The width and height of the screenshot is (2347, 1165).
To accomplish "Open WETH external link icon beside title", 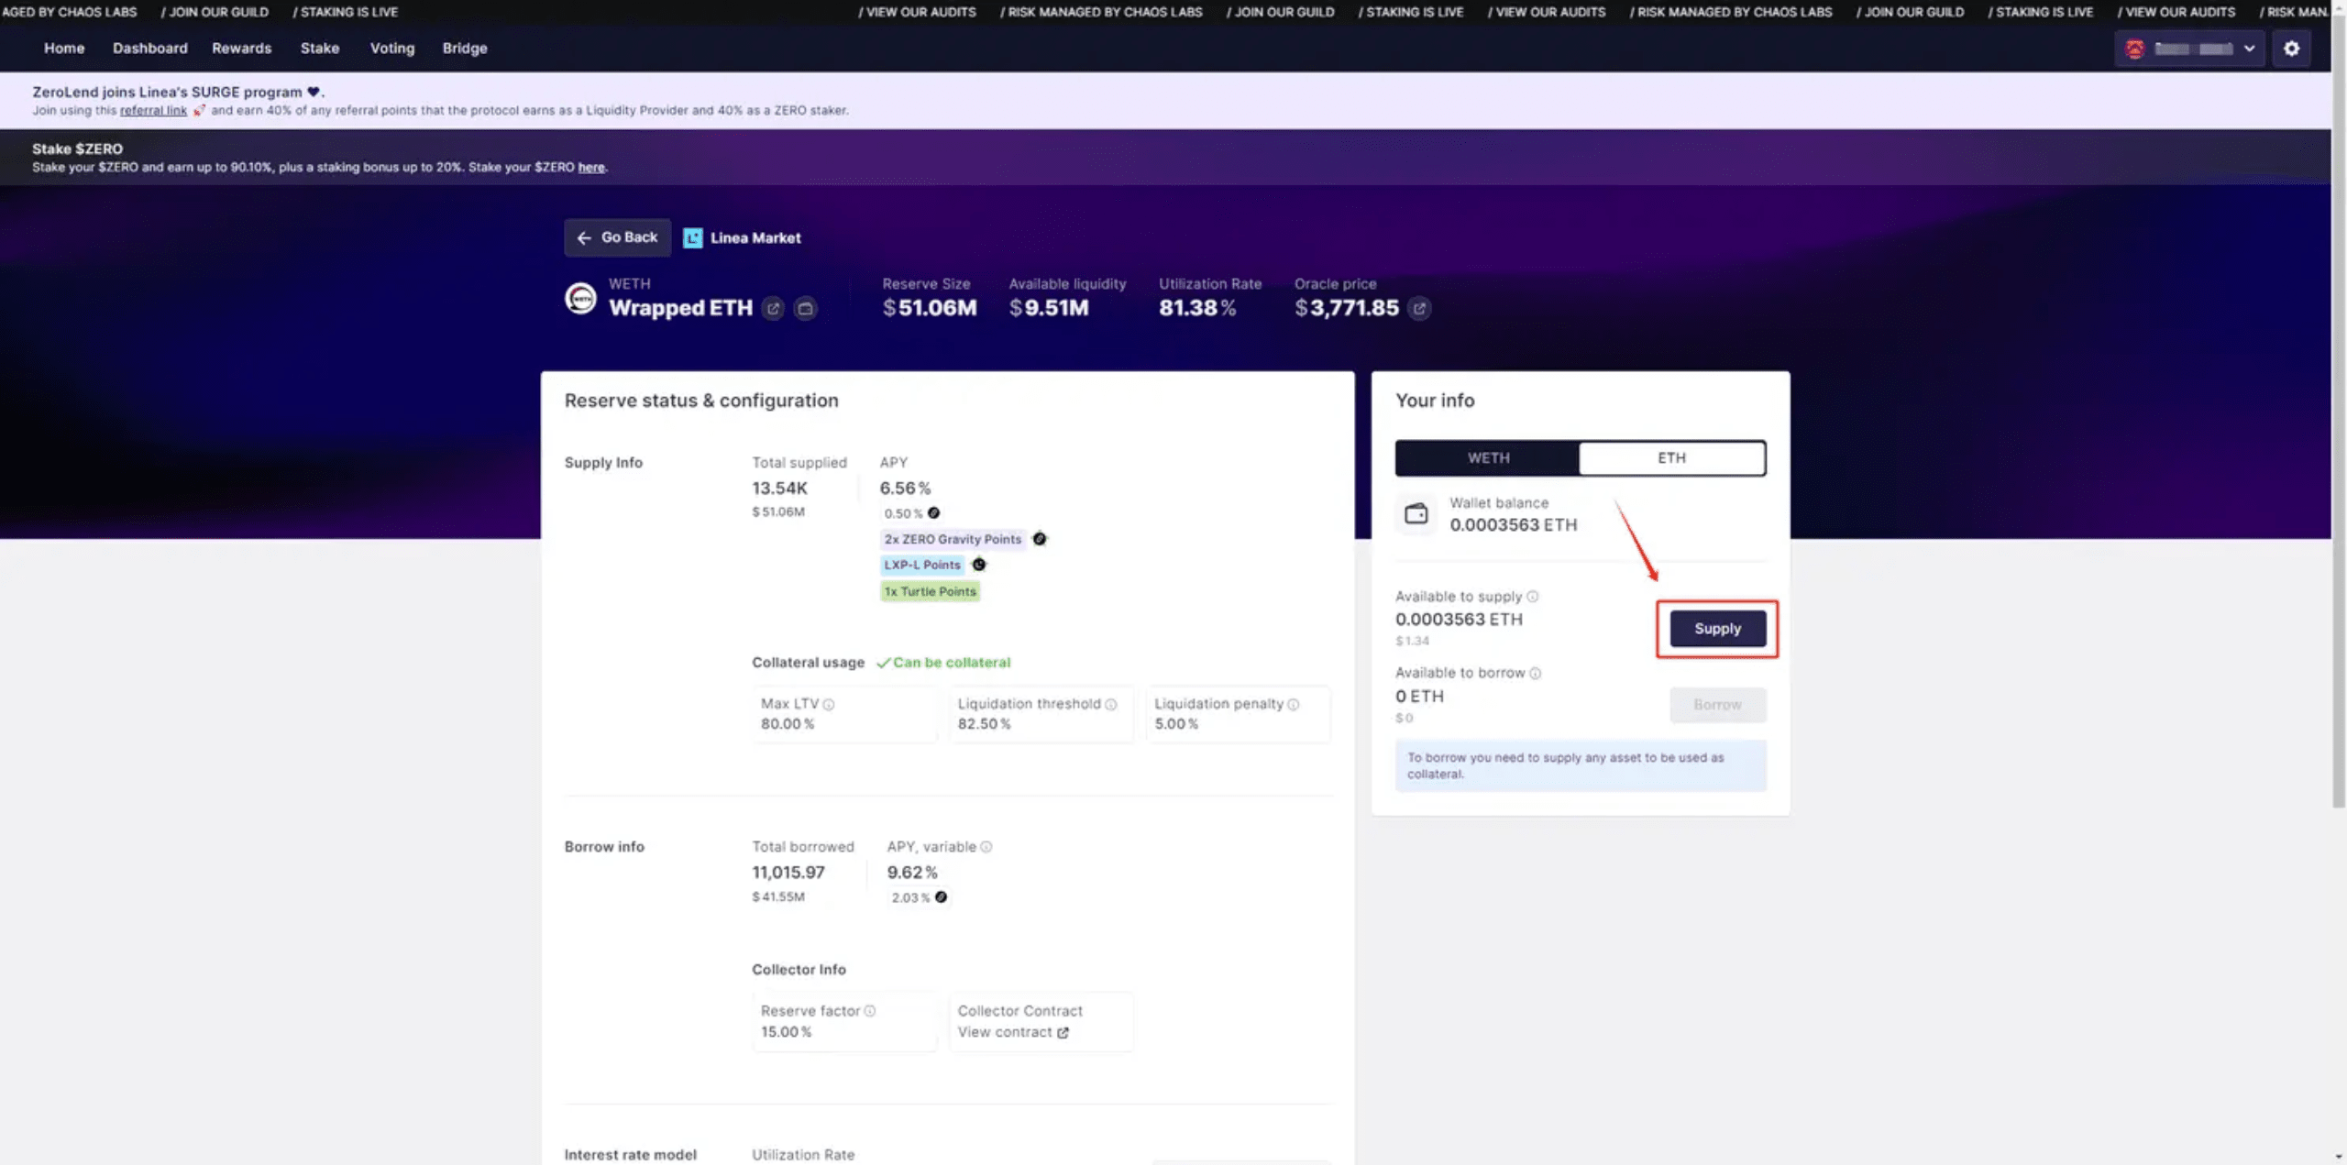I will [x=773, y=309].
